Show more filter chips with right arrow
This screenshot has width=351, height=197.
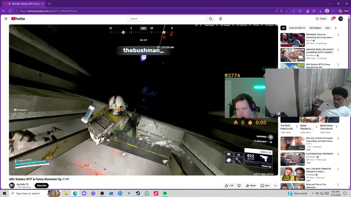click(x=336, y=28)
